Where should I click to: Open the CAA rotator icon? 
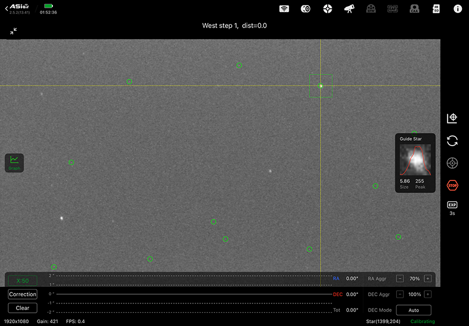pos(414,9)
